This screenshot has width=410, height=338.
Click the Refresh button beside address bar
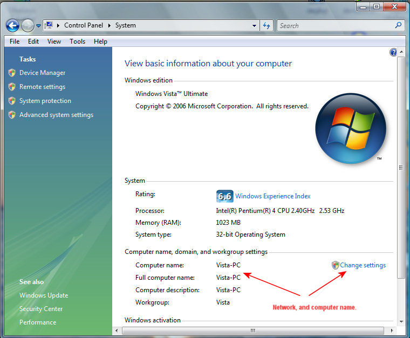266,25
